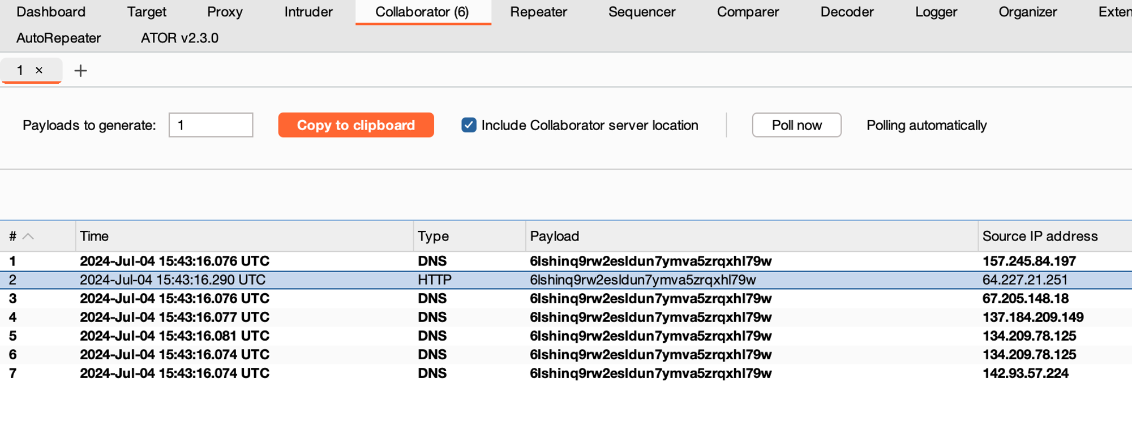Open the Repeater tab
Viewport: 1132px width, 434px height.
click(x=538, y=12)
